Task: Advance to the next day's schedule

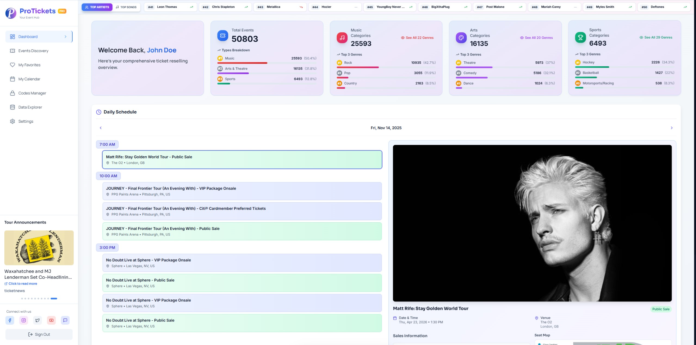Action: (x=671, y=128)
